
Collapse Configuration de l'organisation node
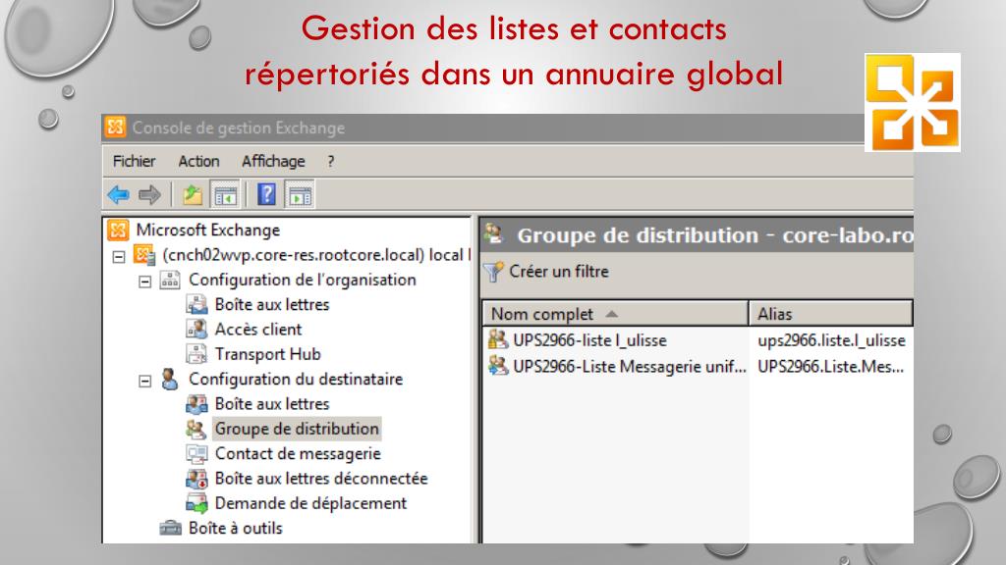[x=145, y=282]
